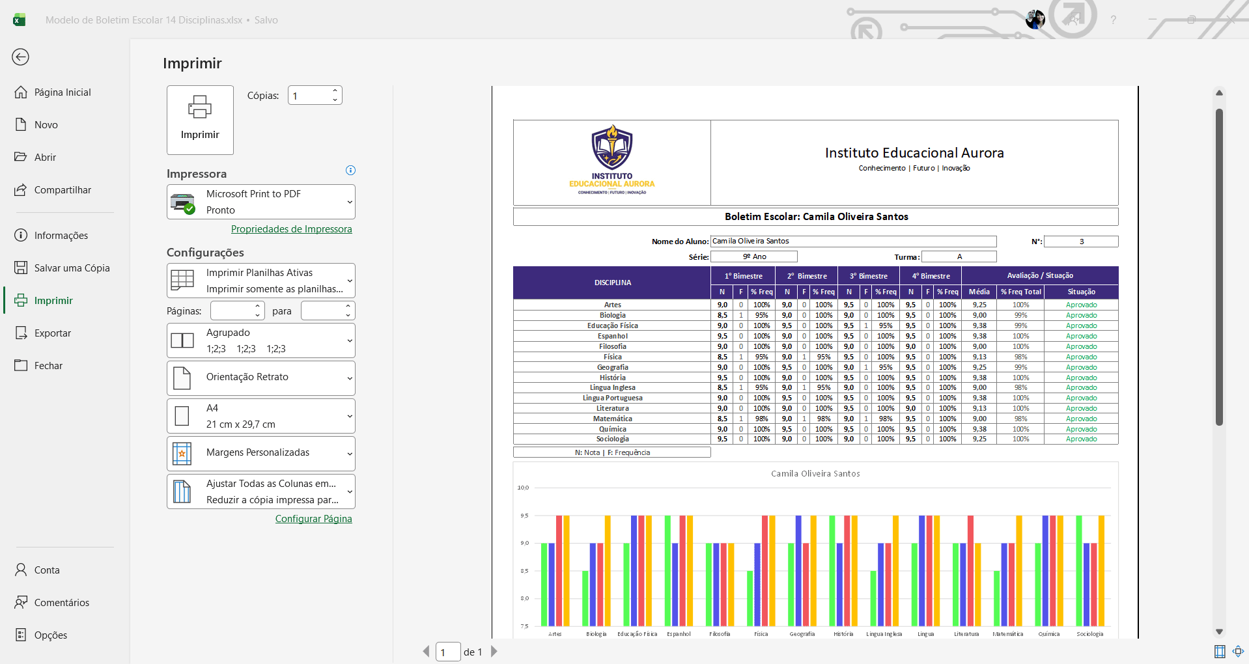The image size is (1249, 664).
Task: Click the Informações info circle icon
Action: pos(21,235)
